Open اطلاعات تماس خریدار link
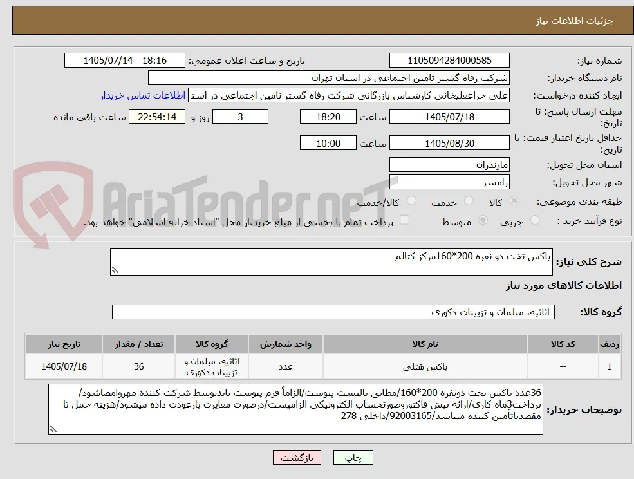Viewport: 634px width, 479px height. coord(143,95)
